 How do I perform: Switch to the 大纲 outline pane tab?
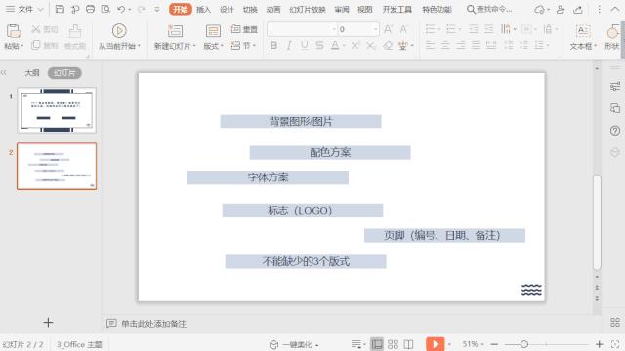click(32, 73)
